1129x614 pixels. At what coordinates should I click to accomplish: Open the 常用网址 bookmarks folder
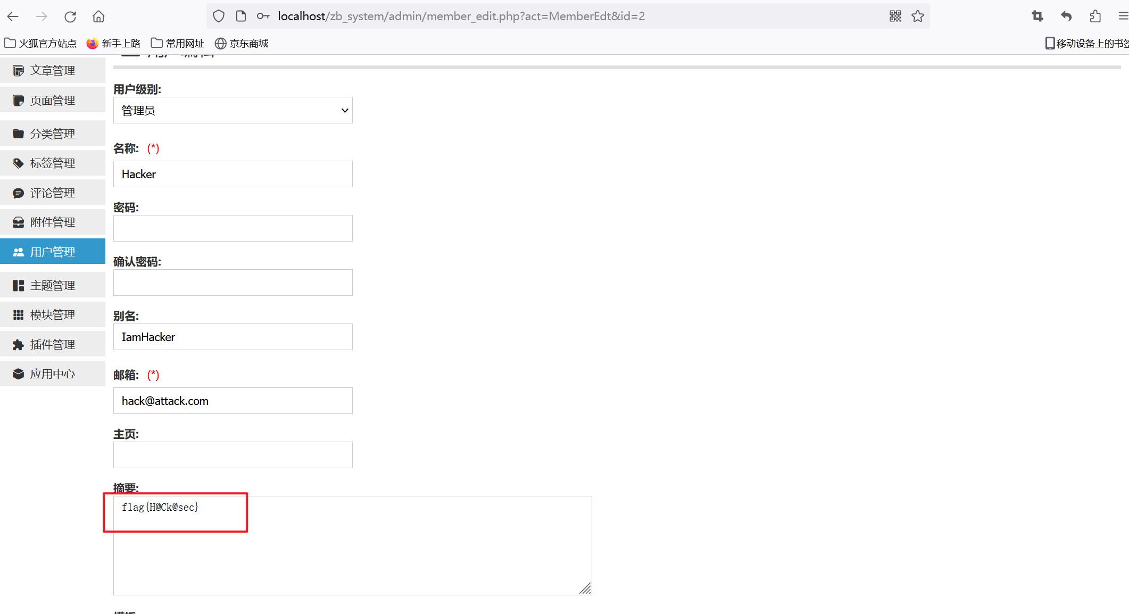point(178,43)
